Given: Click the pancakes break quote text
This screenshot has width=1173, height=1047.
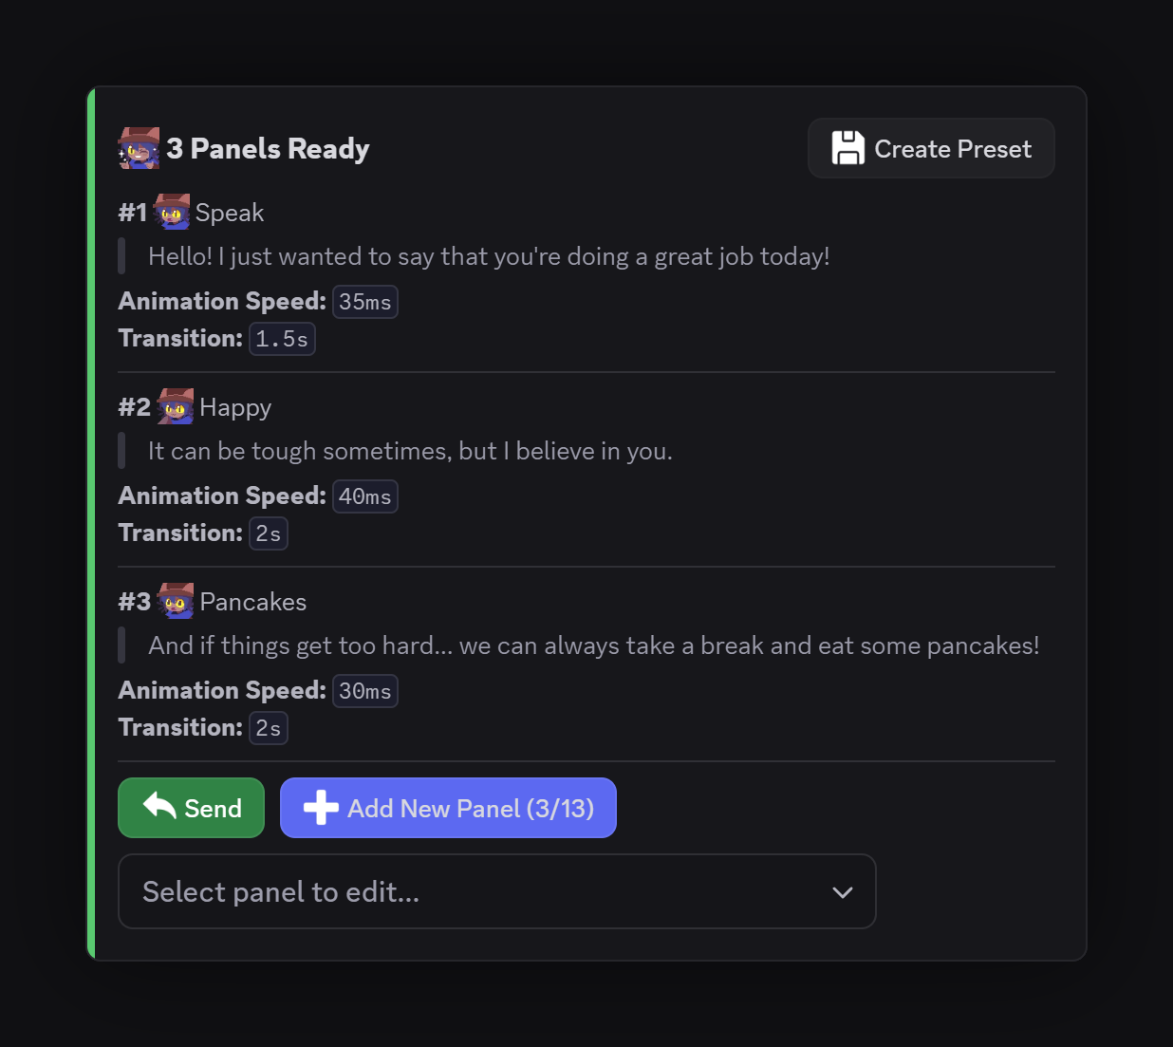Looking at the screenshot, I should point(593,645).
